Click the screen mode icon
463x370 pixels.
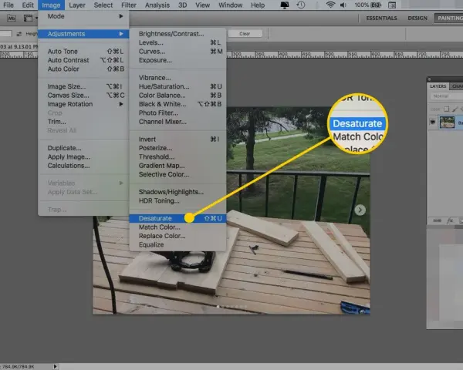(x=28, y=18)
